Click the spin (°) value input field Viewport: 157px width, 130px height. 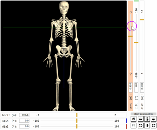(x=24, y=121)
